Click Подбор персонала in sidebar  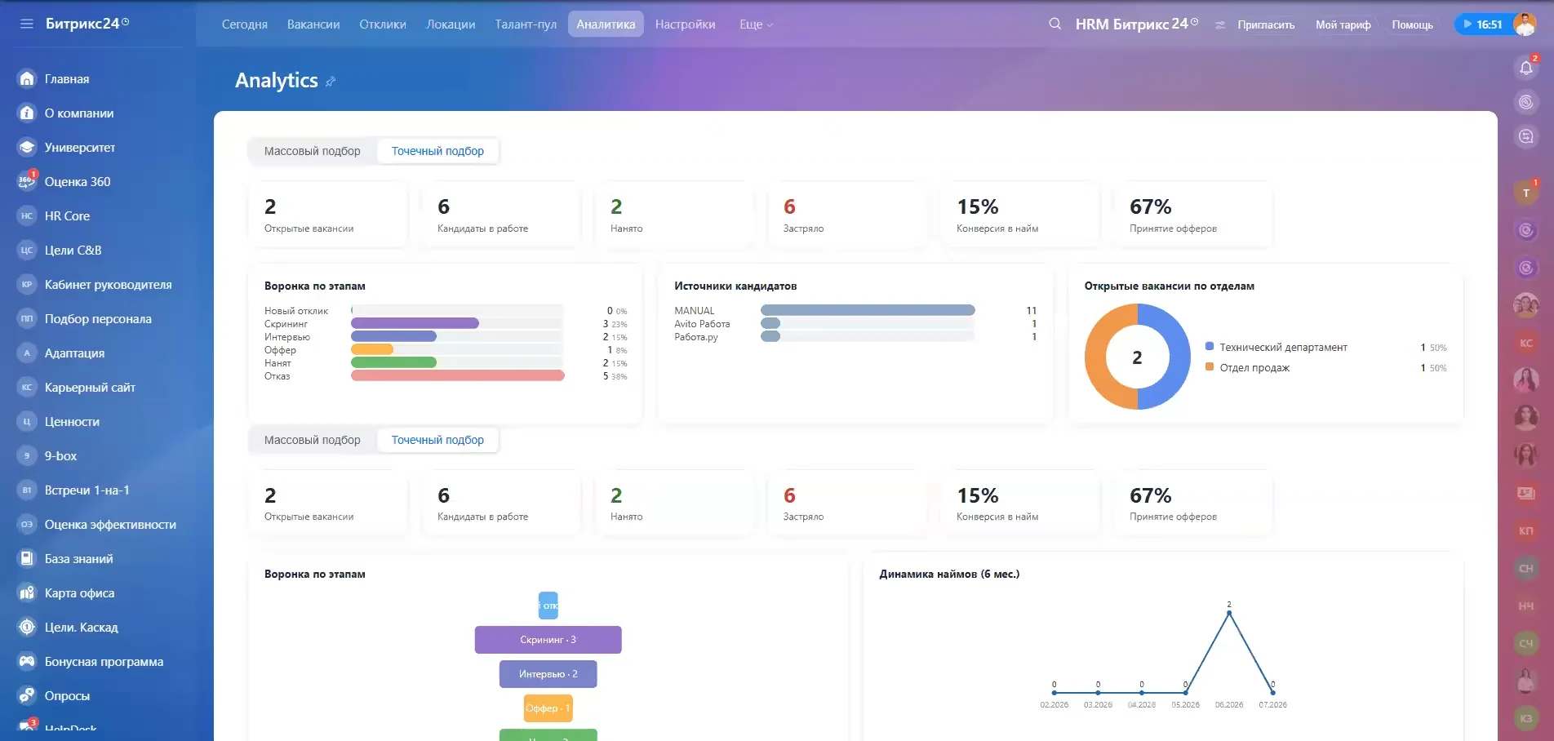98,318
